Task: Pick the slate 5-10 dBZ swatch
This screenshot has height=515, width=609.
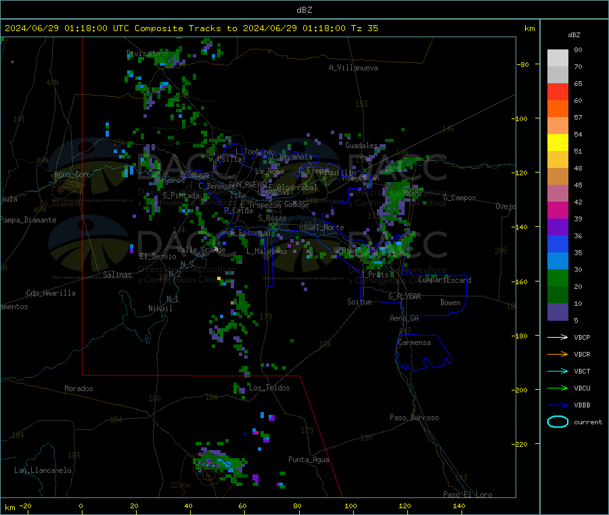Action: click(x=558, y=312)
